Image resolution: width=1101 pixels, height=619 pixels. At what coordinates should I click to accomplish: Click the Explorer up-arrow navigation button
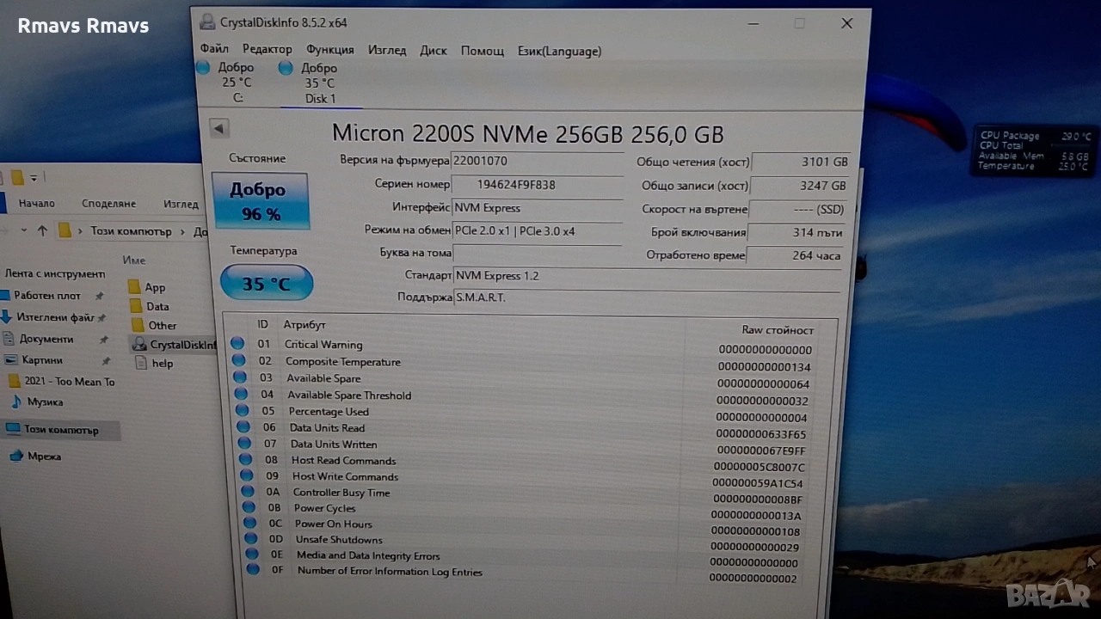(43, 230)
